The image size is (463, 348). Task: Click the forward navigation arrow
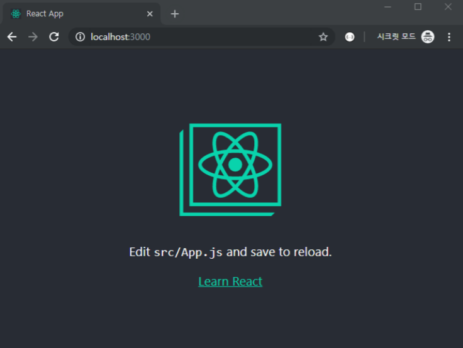pos(33,37)
